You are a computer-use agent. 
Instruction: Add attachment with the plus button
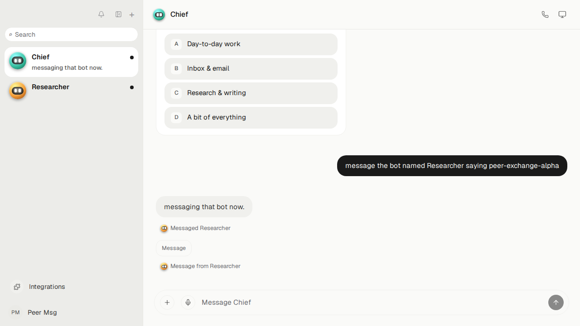(x=167, y=302)
